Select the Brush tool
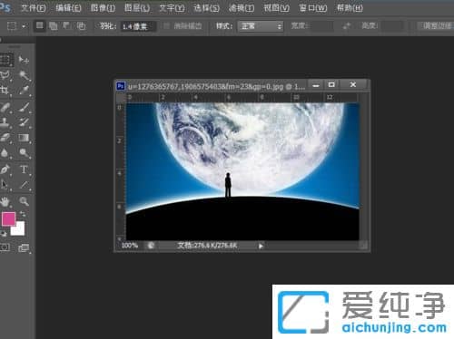 (24, 107)
